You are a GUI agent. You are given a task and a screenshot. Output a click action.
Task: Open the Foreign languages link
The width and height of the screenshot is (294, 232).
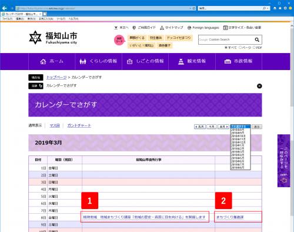tap(203, 28)
